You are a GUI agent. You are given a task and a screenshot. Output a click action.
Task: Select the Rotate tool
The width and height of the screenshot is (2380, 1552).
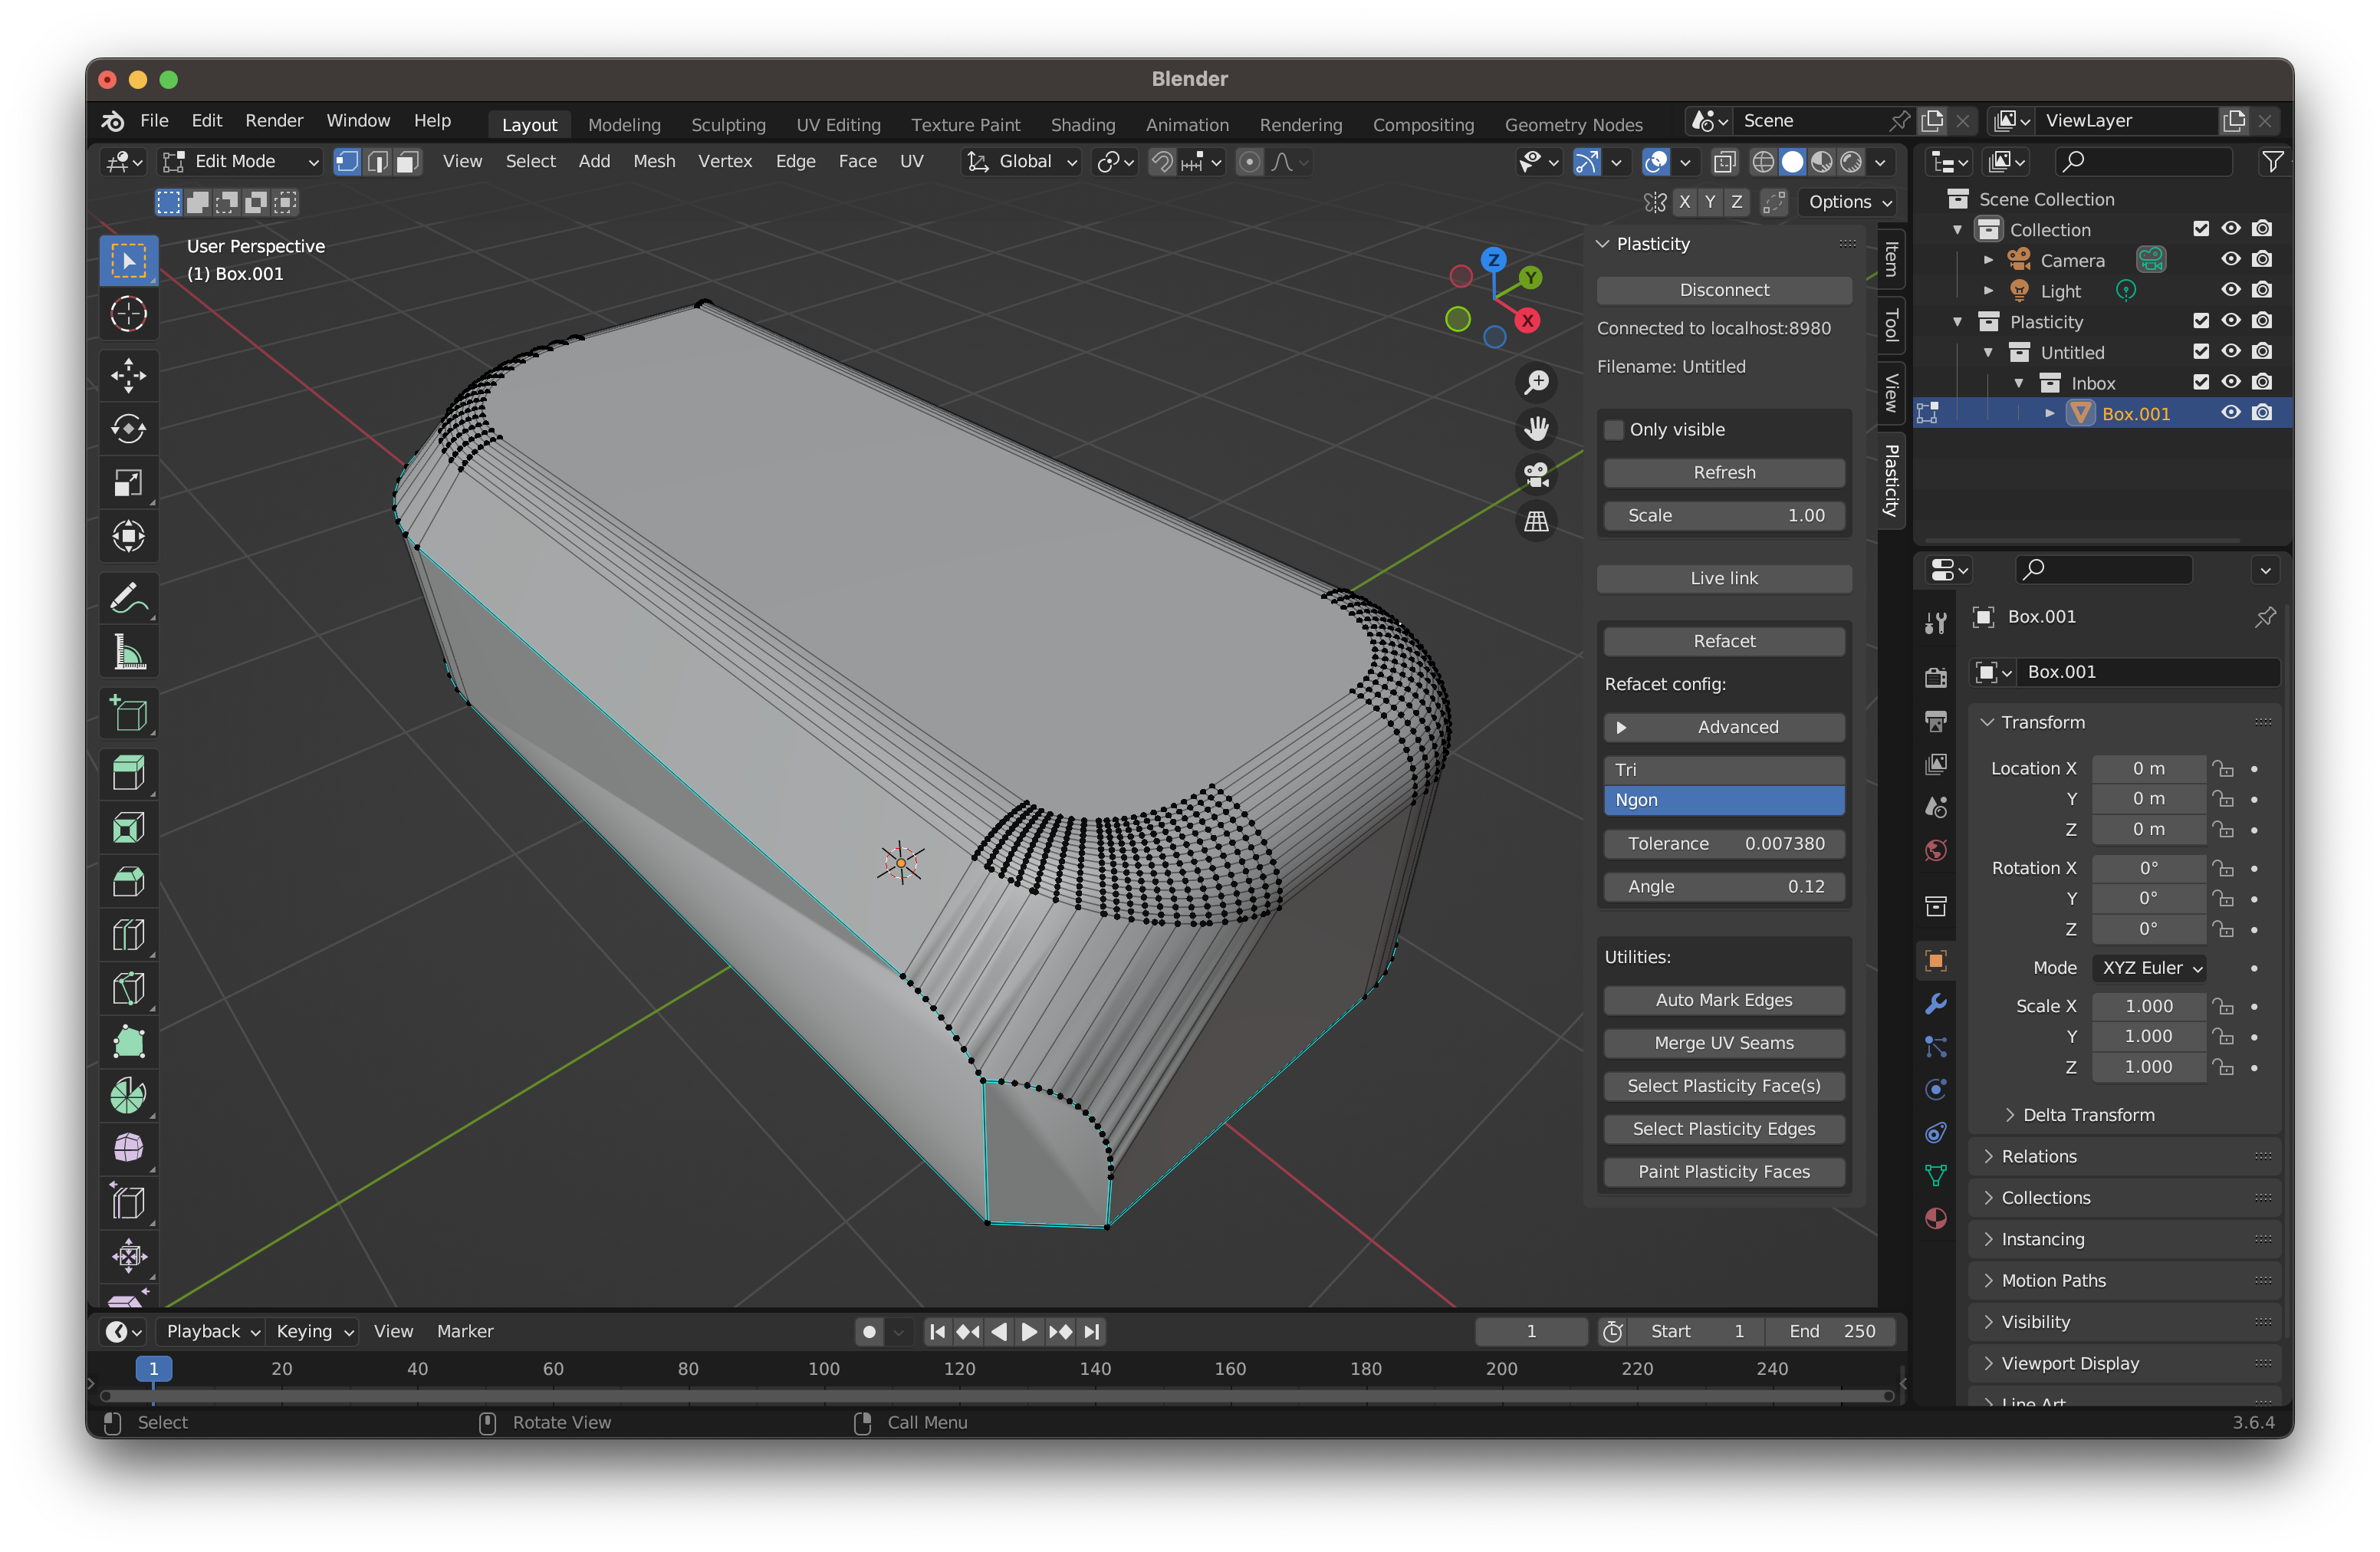click(x=128, y=430)
